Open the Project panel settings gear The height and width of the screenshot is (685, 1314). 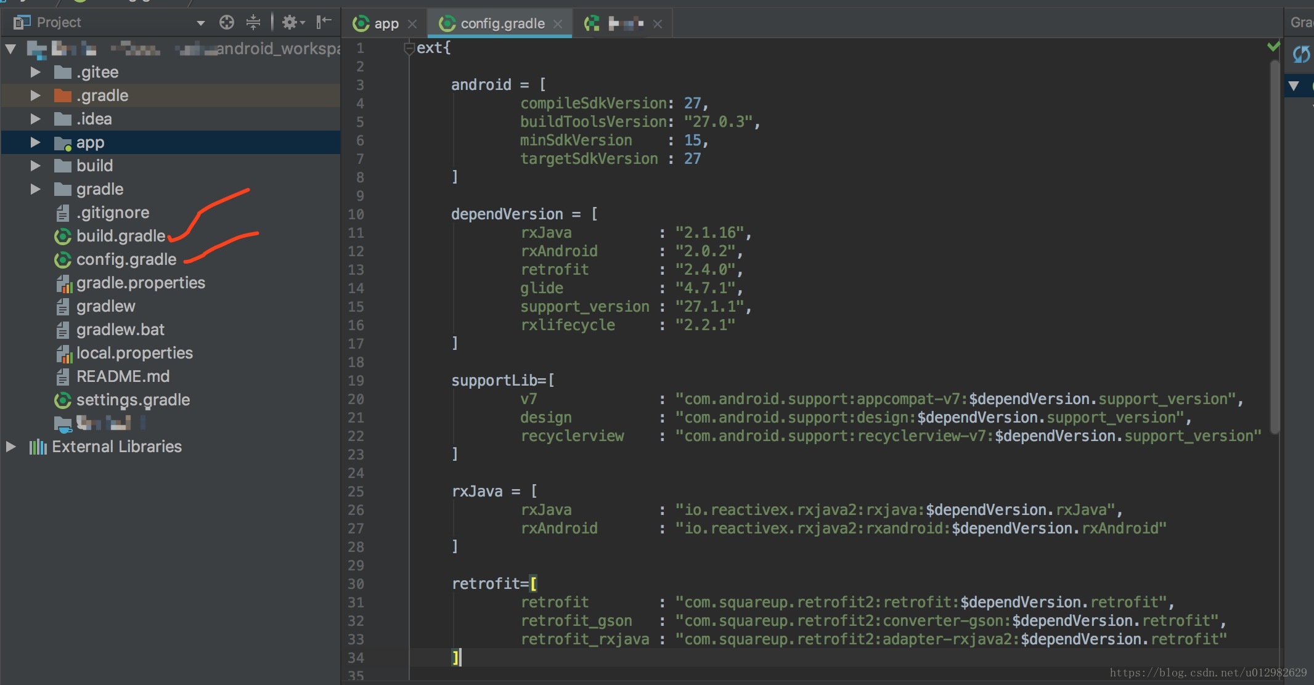pos(290,23)
